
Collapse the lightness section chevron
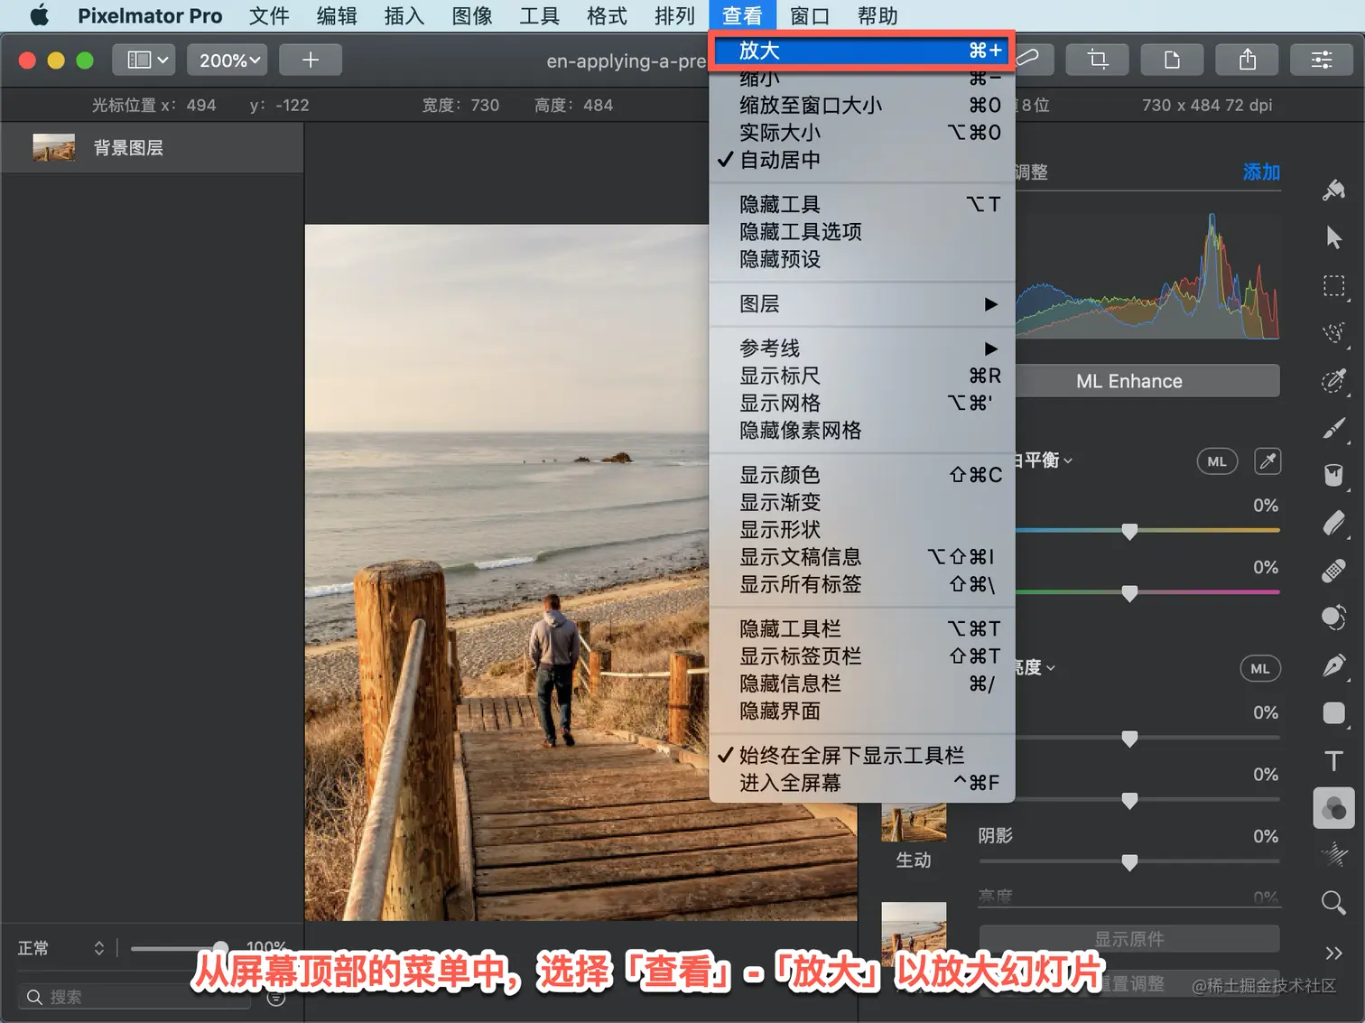(x=1050, y=668)
